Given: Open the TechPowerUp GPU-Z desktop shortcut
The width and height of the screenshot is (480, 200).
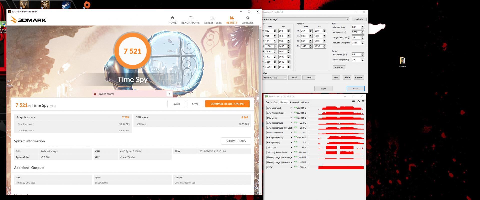Looking at the screenshot, I should pos(3,27).
